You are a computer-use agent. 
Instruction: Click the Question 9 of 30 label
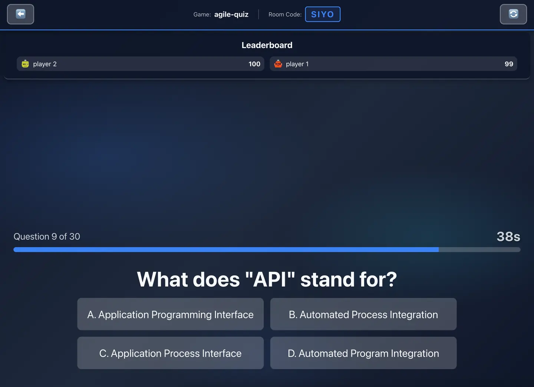[47, 236]
